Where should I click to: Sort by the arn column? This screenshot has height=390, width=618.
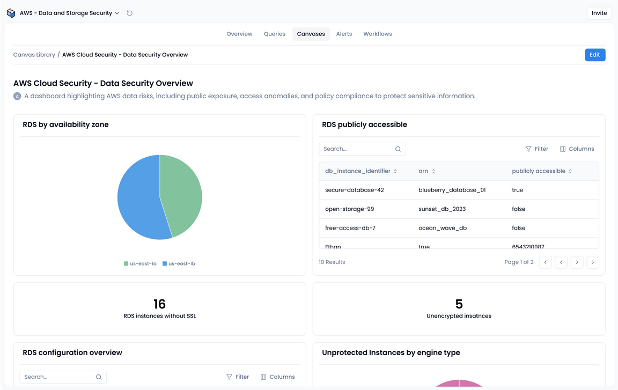[427, 171]
